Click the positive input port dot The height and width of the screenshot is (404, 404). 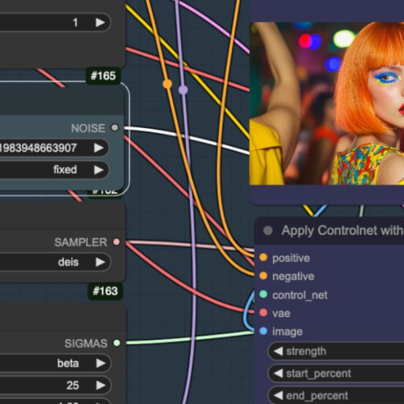tap(263, 258)
